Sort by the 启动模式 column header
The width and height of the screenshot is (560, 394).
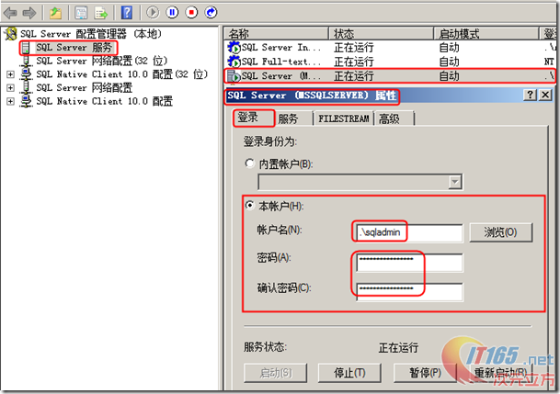486,33
